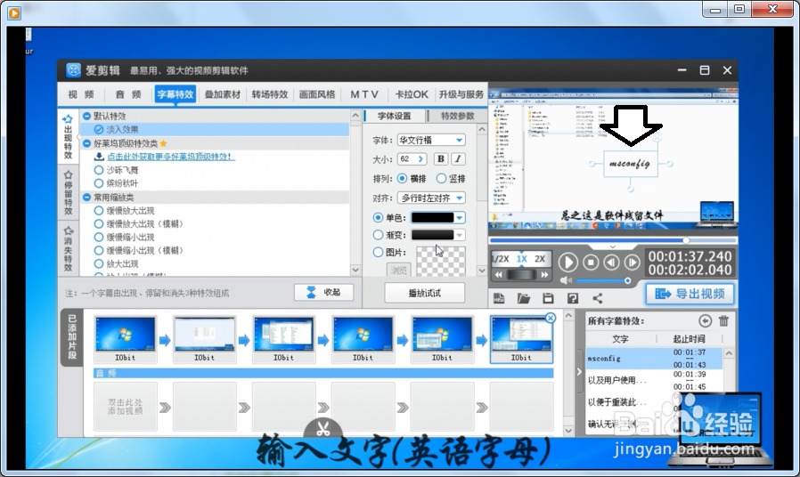This screenshot has height=477, width=800.
Task: Select the 放大出现 effect
Action: 122,263
